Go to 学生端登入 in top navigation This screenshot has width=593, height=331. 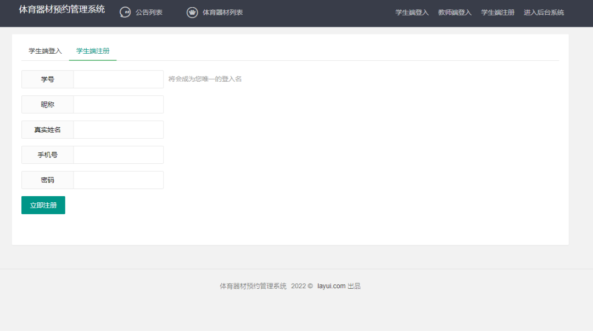pos(412,13)
